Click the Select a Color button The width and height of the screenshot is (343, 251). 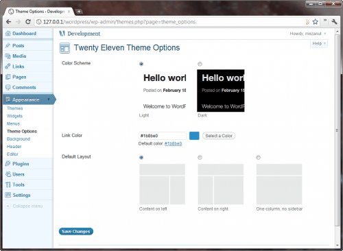(219, 136)
